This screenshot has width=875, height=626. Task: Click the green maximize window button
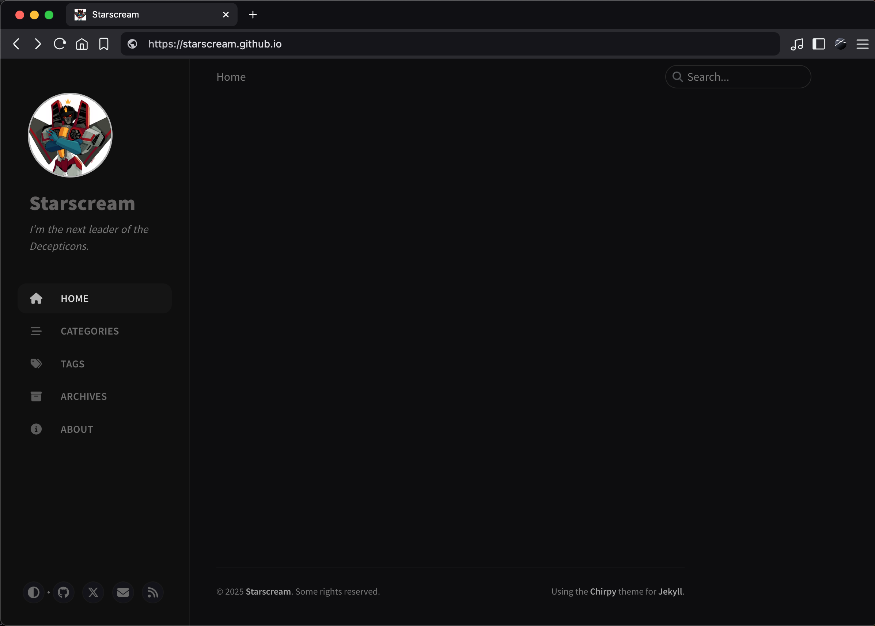click(49, 15)
